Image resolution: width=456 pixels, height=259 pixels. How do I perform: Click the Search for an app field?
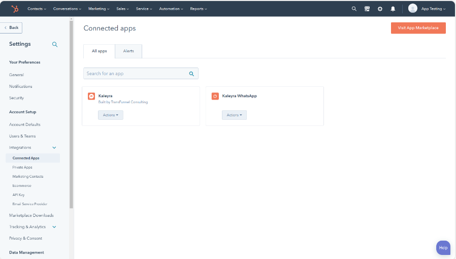(x=141, y=74)
